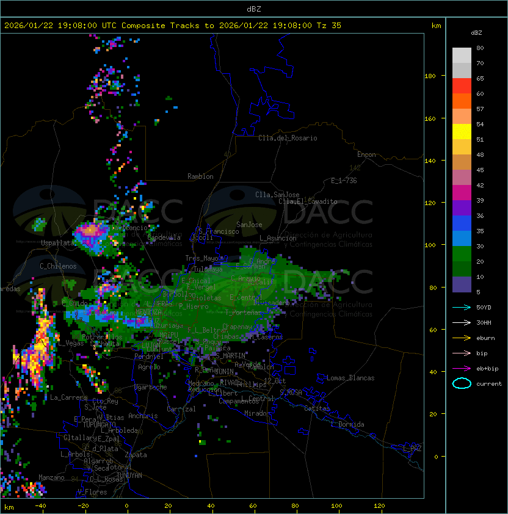
Task: Click the 'TUNUYAN' map label
Action: [x=129, y=476]
